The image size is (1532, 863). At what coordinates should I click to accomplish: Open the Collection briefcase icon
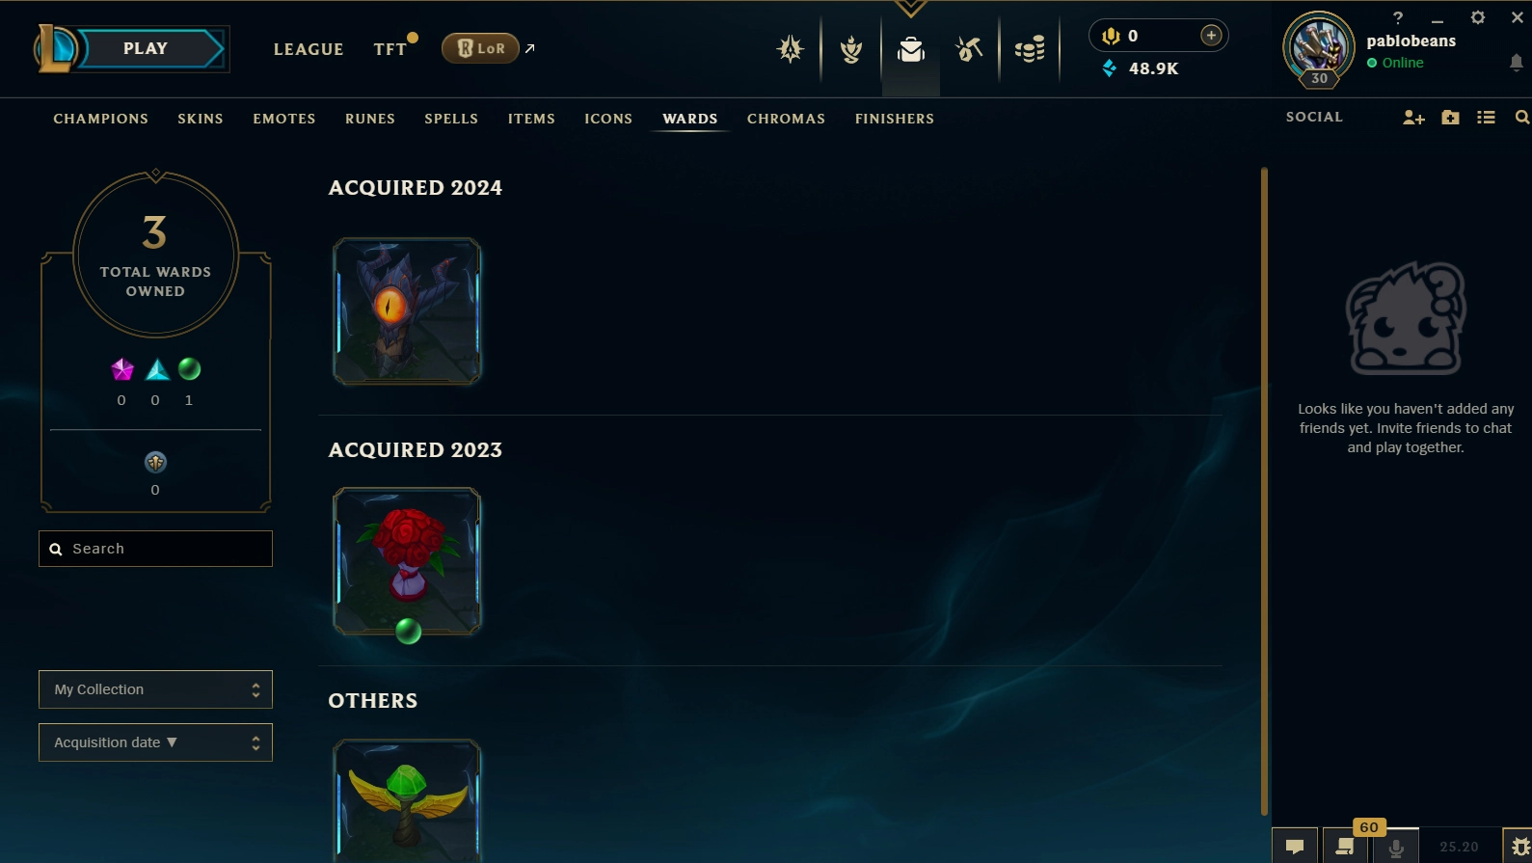coord(910,49)
